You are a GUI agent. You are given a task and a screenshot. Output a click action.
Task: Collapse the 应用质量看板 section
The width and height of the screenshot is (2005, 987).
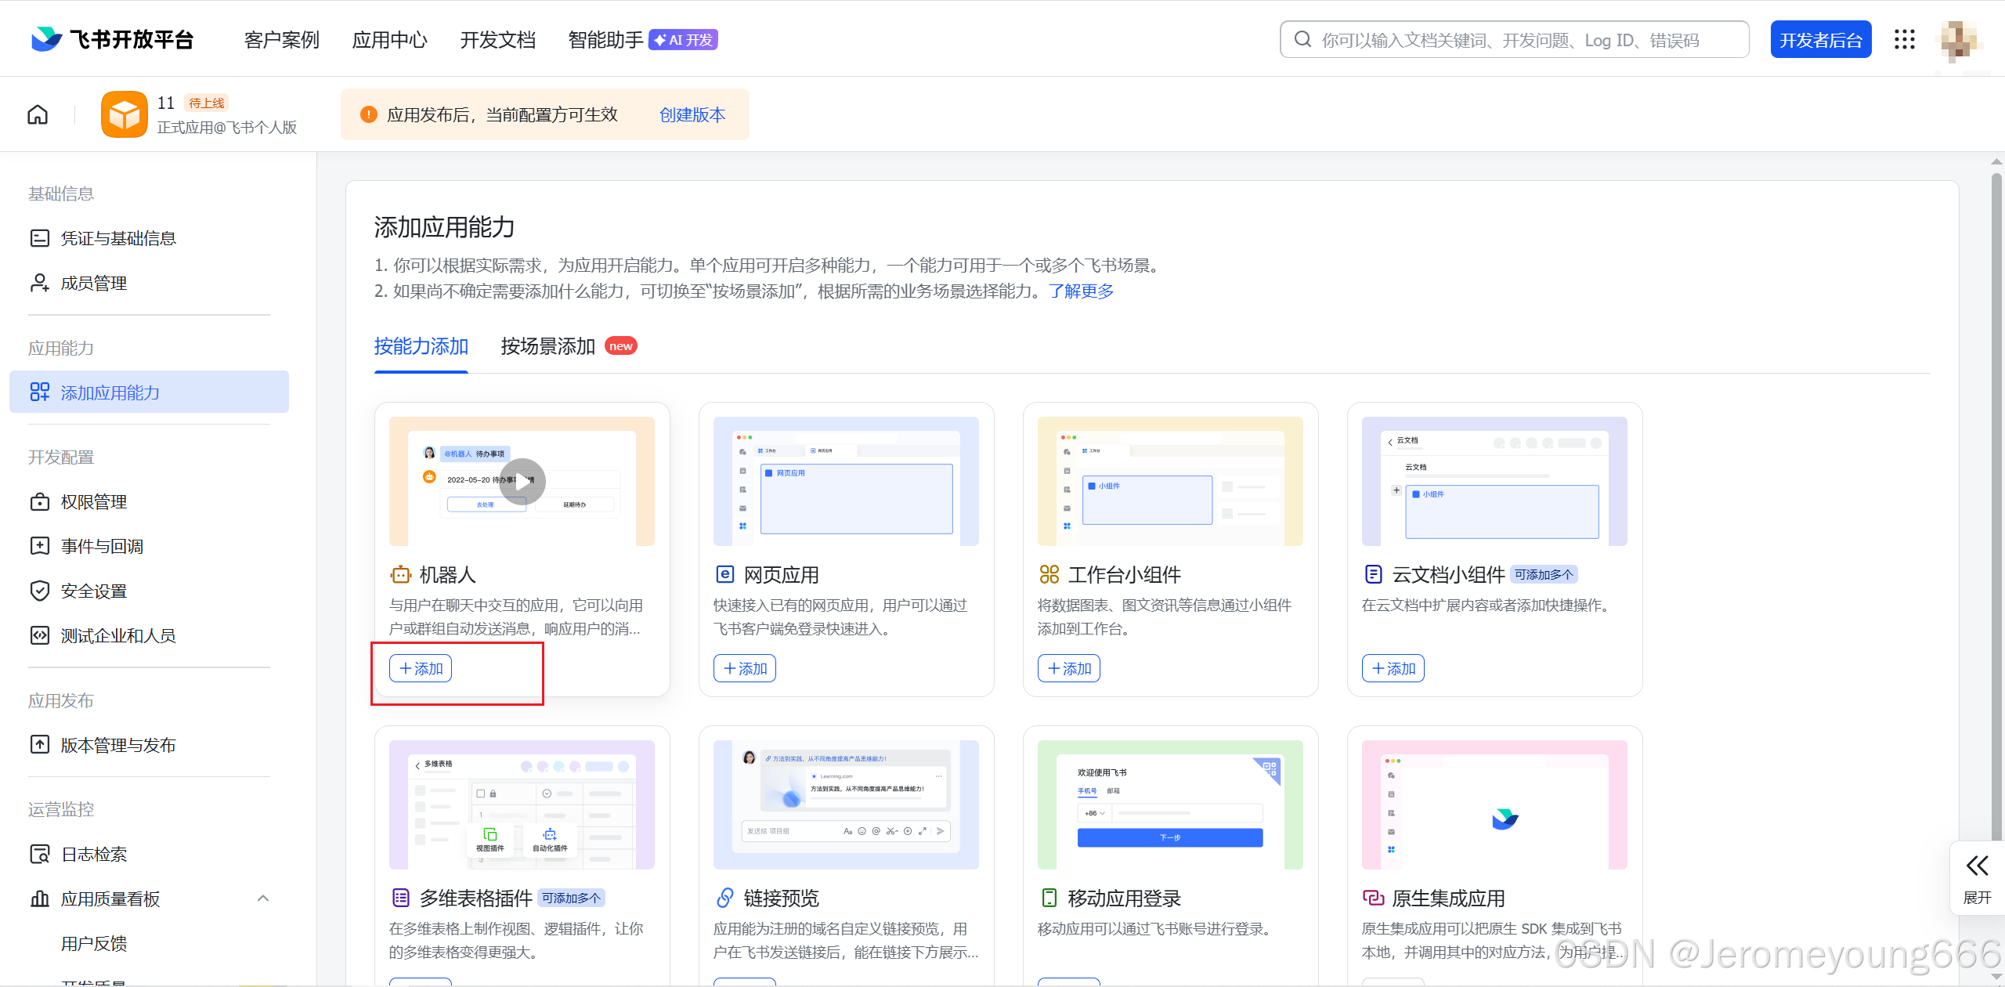(x=263, y=898)
